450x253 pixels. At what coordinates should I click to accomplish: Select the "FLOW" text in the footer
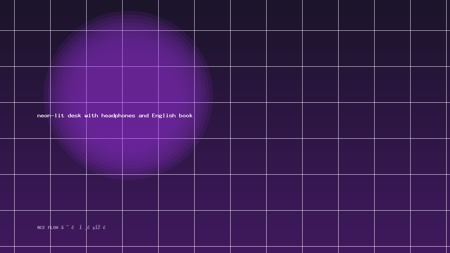point(53,228)
